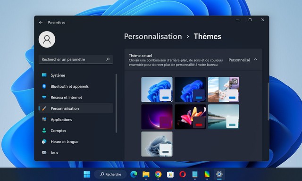
Task: Collapse the Thème actuel section chevron
Action: click(256, 60)
